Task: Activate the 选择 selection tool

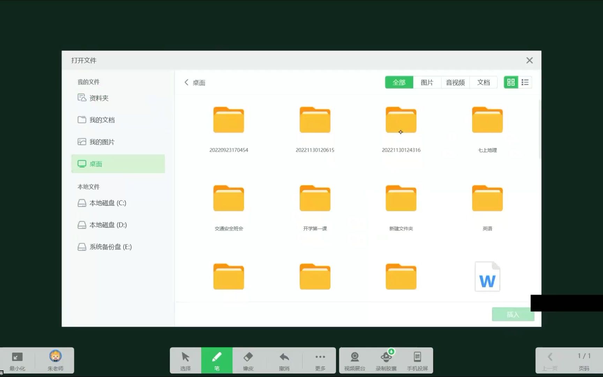Action: (185, 360)
